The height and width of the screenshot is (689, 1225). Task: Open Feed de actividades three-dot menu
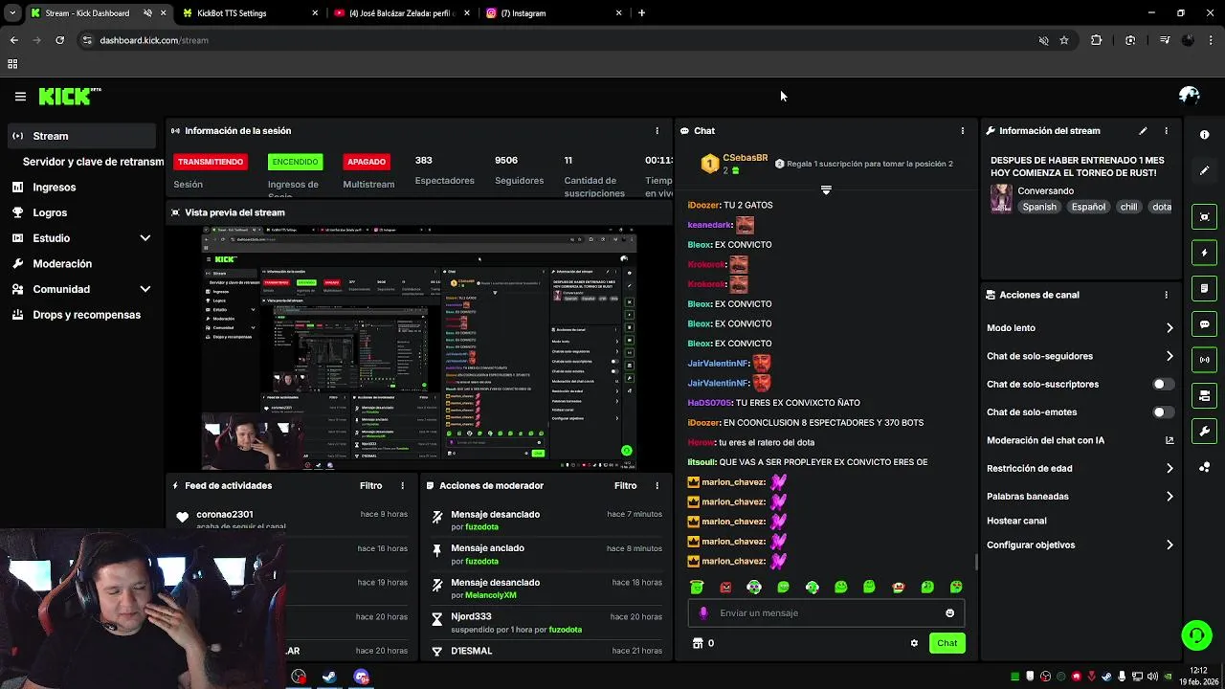coord(402,486)
